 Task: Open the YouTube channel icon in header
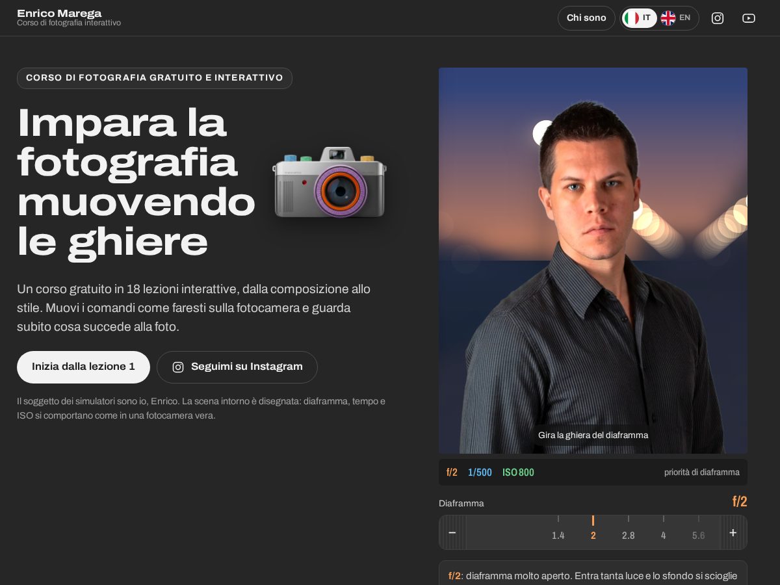[x=749, y=18]
